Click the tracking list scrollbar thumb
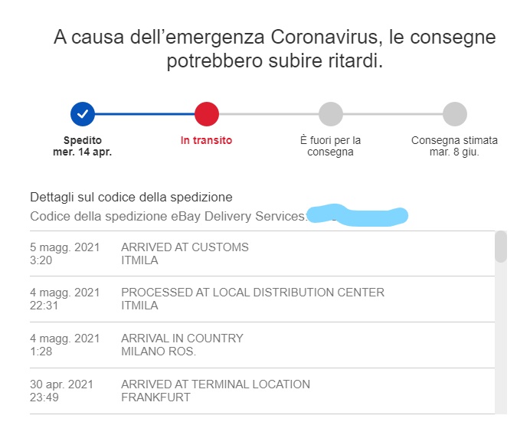530x435 pixels. coord(501,247)
